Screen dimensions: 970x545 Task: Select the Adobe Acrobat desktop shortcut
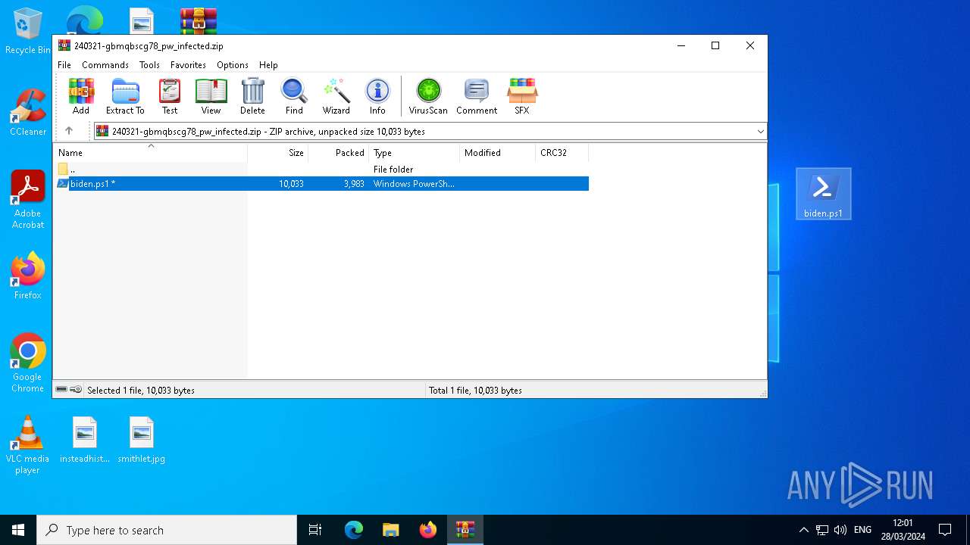pos(28,199)
